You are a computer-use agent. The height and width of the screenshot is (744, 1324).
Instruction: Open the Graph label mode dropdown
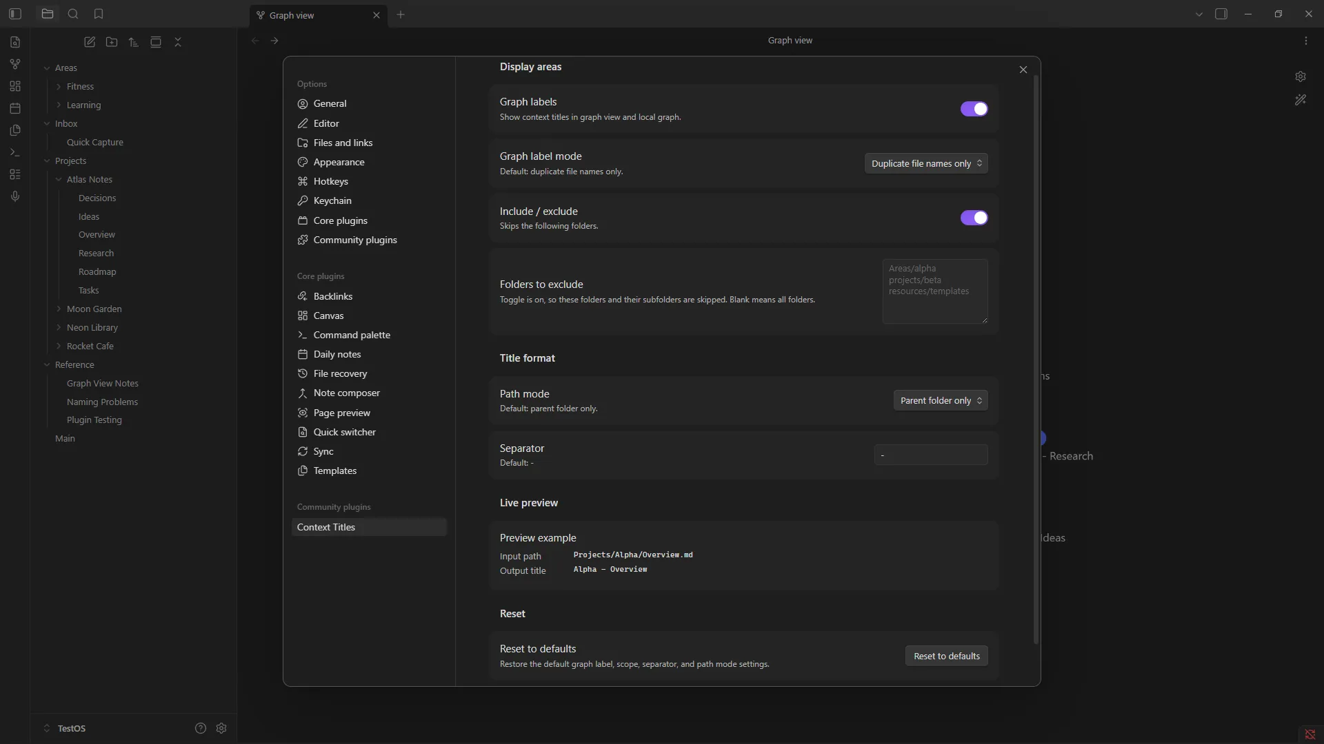(x=926, y=163)
